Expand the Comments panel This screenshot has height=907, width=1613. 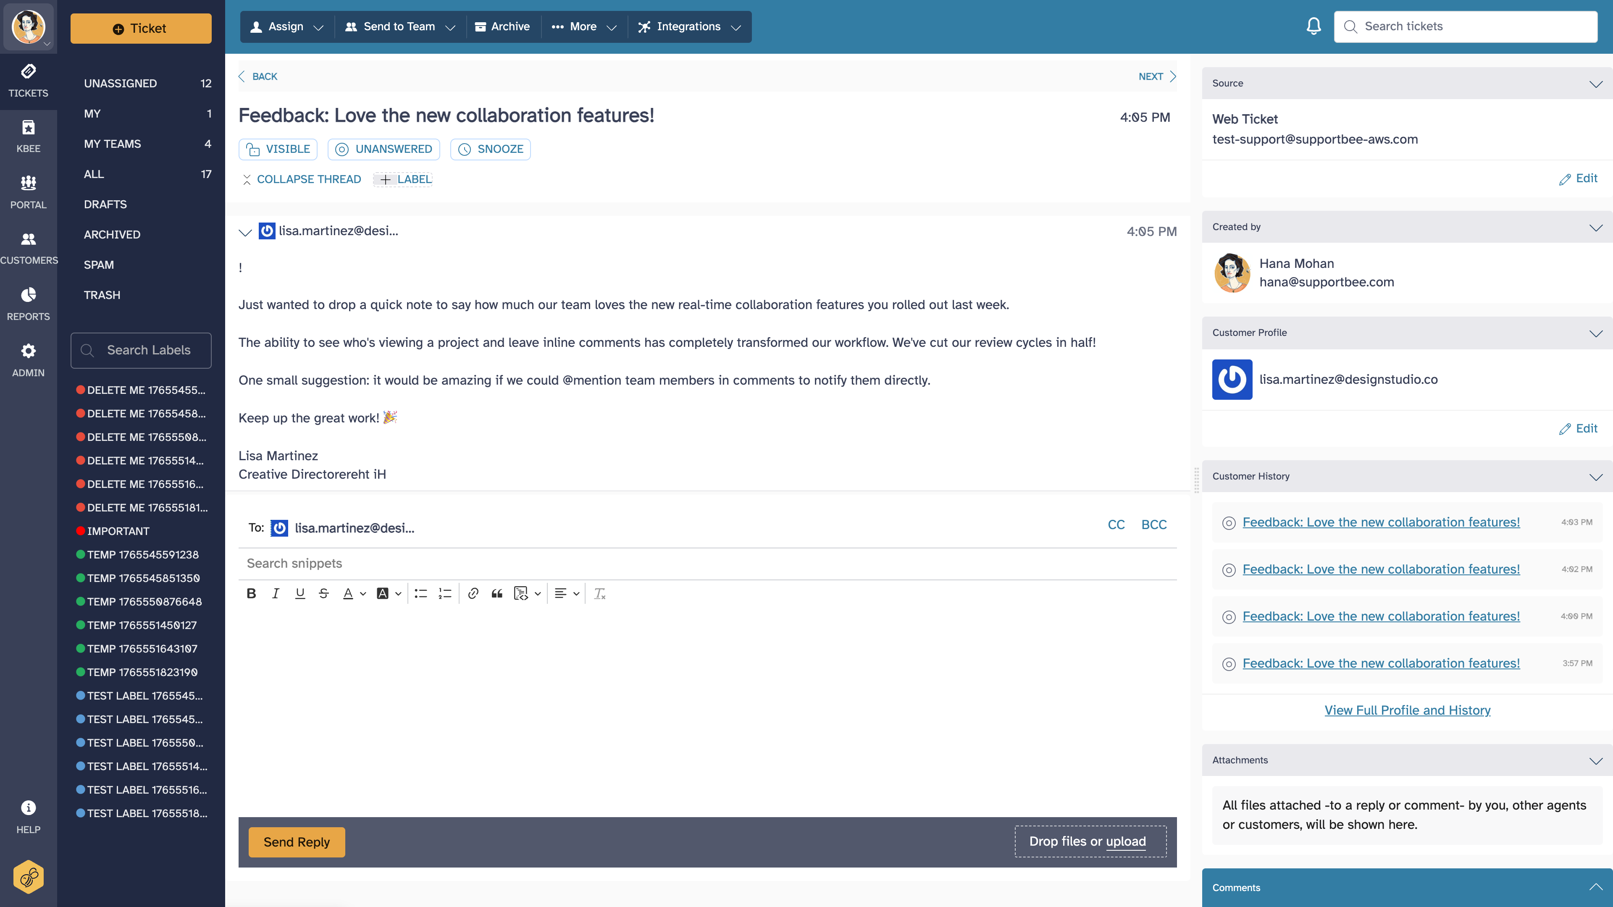tap(1595, 887)
